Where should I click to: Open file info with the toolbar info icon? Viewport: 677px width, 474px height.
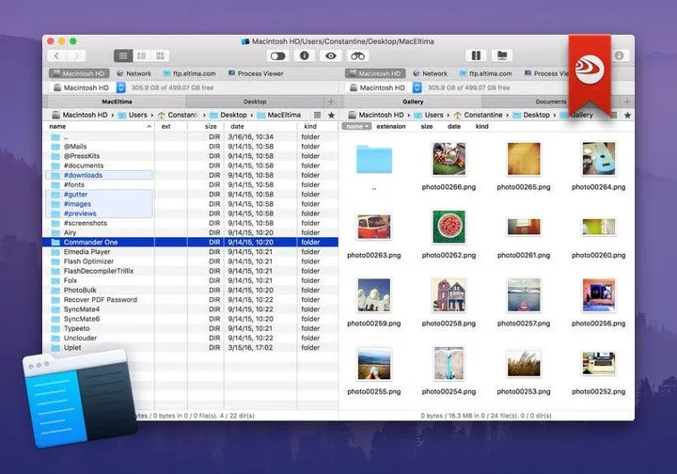(305, 55)
